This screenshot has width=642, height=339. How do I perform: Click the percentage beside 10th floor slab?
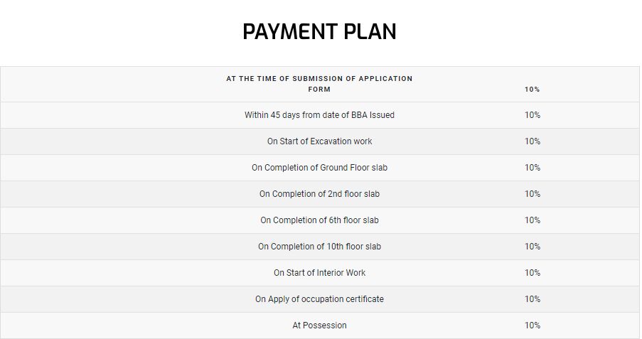(x=533, y=247)
